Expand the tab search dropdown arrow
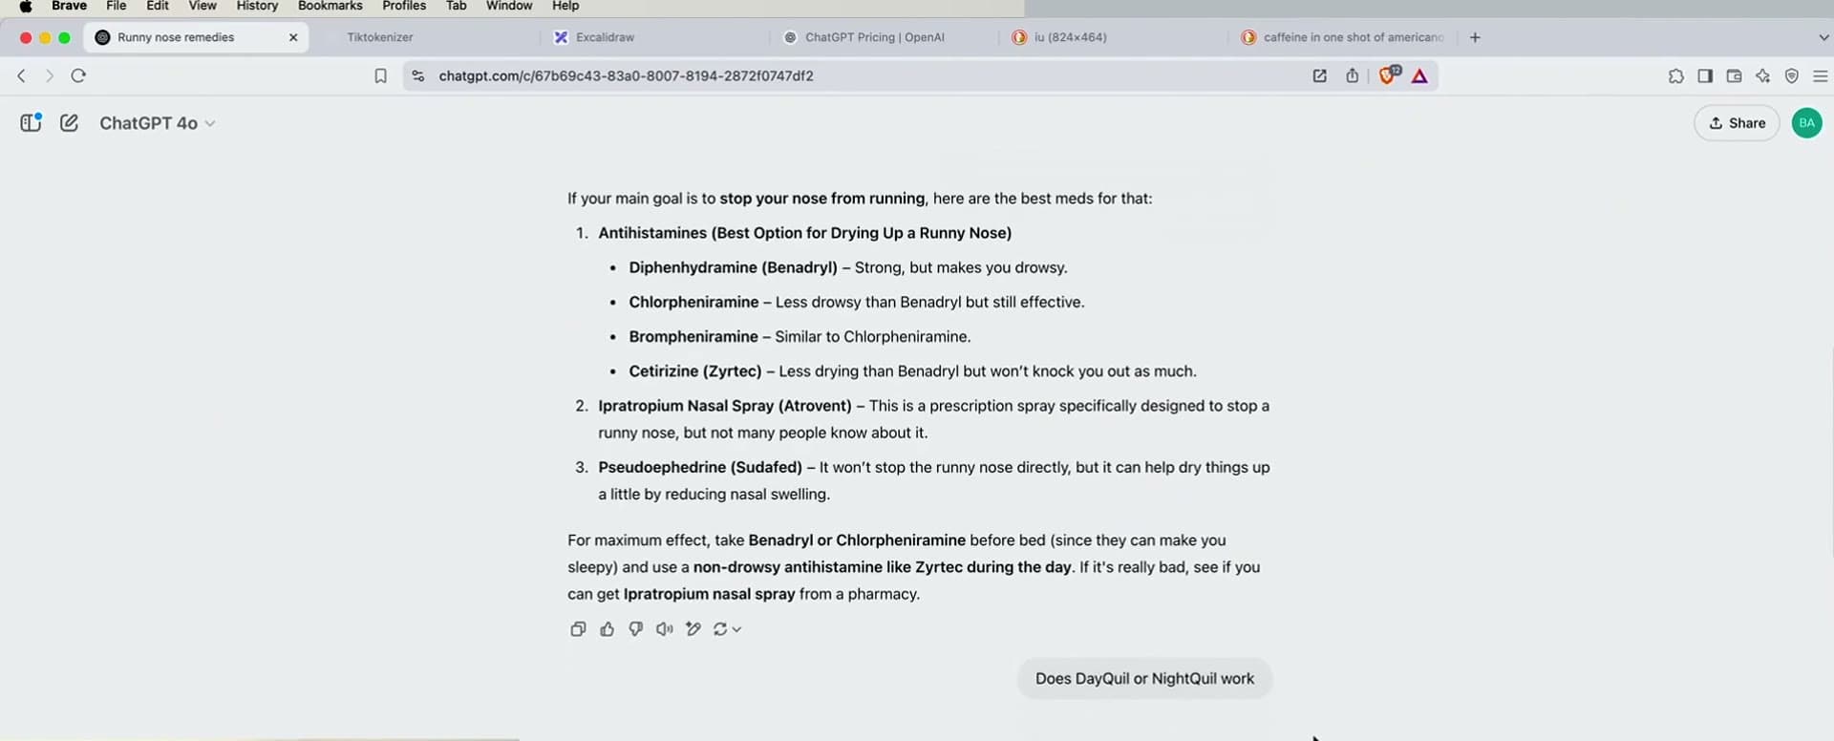Viewport: 1834px width, 741px height. pyautogui.click(x=1823, y=37)
